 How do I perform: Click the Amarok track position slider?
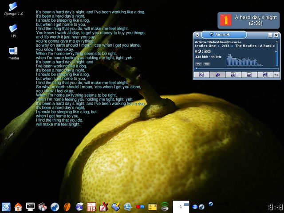(237, 69)
